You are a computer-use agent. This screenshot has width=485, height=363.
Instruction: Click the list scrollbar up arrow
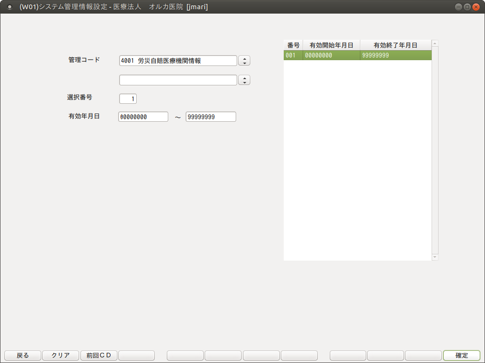tap(435, 44)
